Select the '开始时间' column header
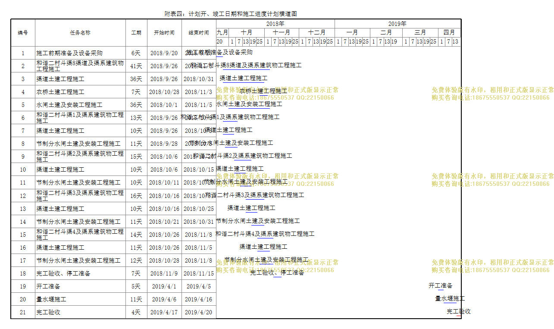The height and width of the screenshot is (329, 554). tap(164, 33)
